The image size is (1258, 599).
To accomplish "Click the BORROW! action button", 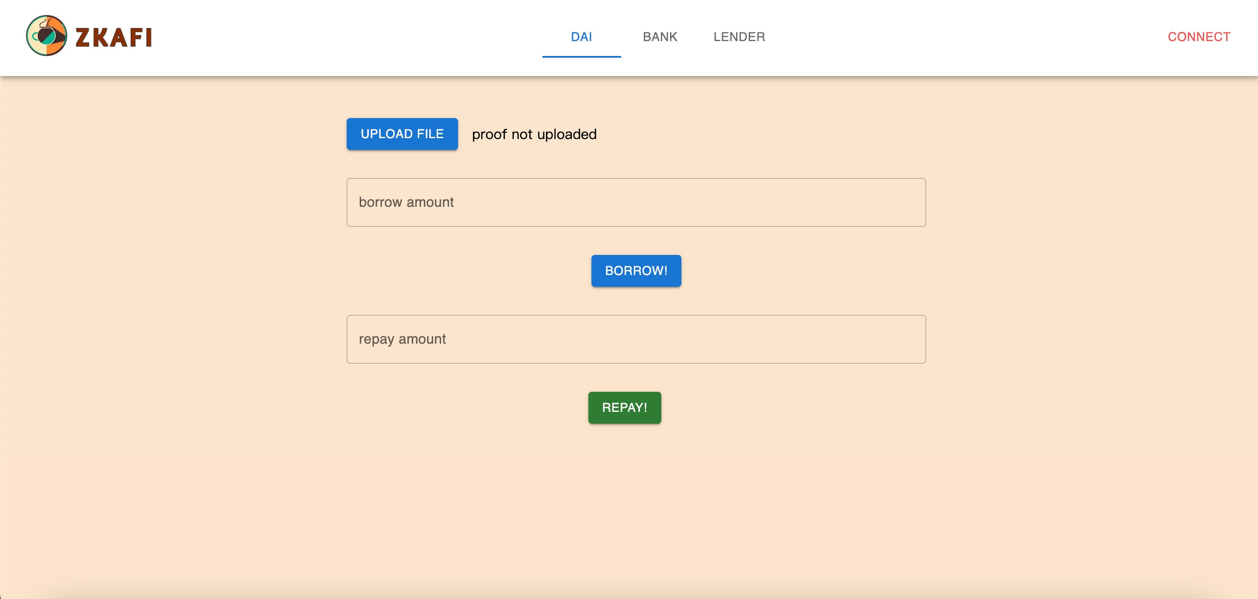I will click(636, 271).
